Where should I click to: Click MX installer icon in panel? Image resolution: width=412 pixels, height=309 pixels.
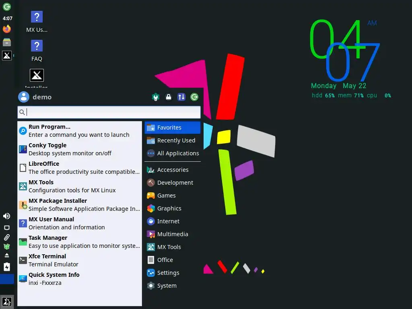click(7, 56)
